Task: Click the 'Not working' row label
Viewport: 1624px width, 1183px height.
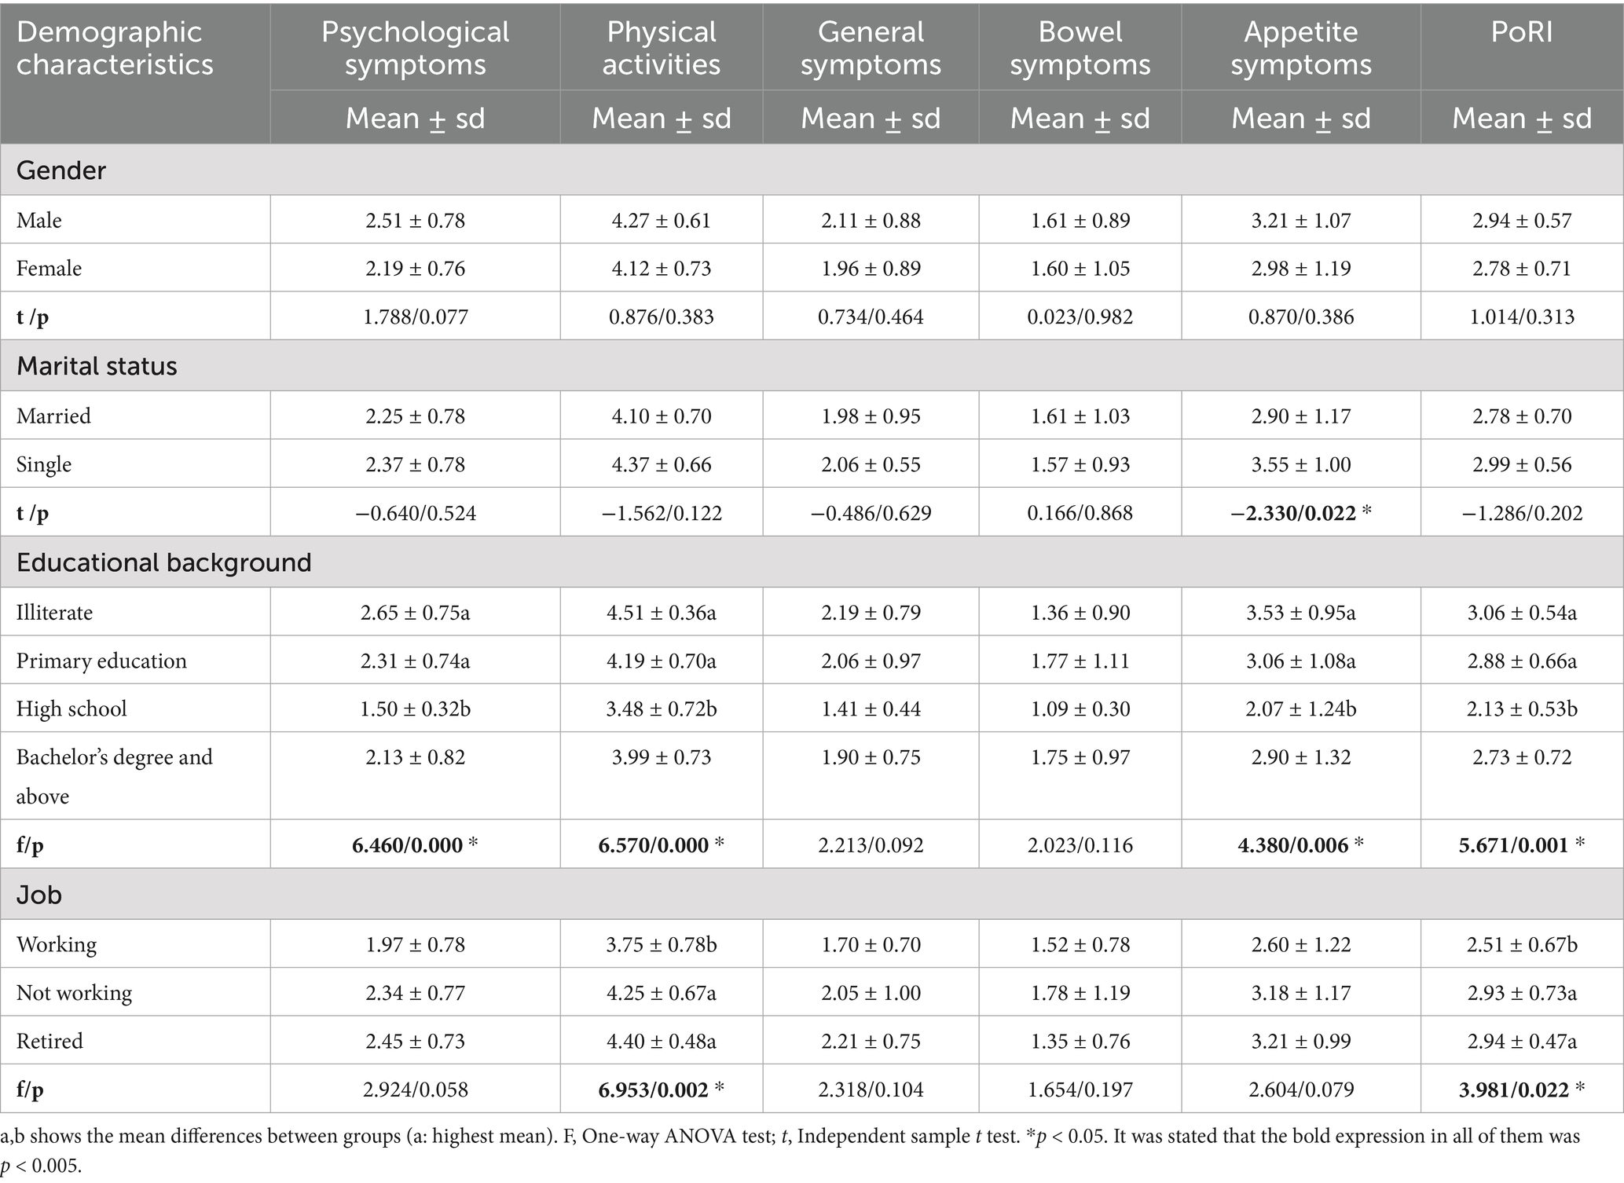Action: click(74, 993)
